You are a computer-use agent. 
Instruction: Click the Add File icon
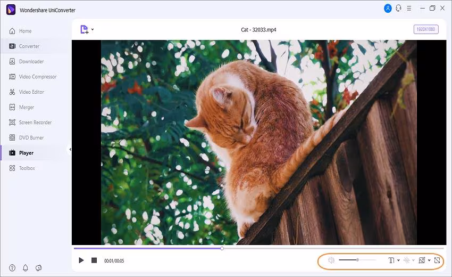tap(85, 29)
